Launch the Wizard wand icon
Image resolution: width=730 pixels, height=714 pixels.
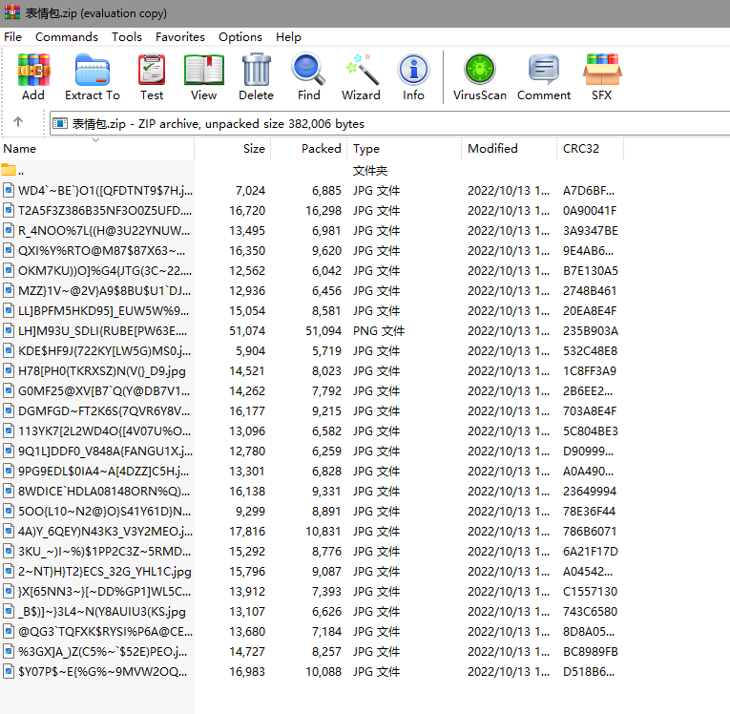[x=362, y=70]
